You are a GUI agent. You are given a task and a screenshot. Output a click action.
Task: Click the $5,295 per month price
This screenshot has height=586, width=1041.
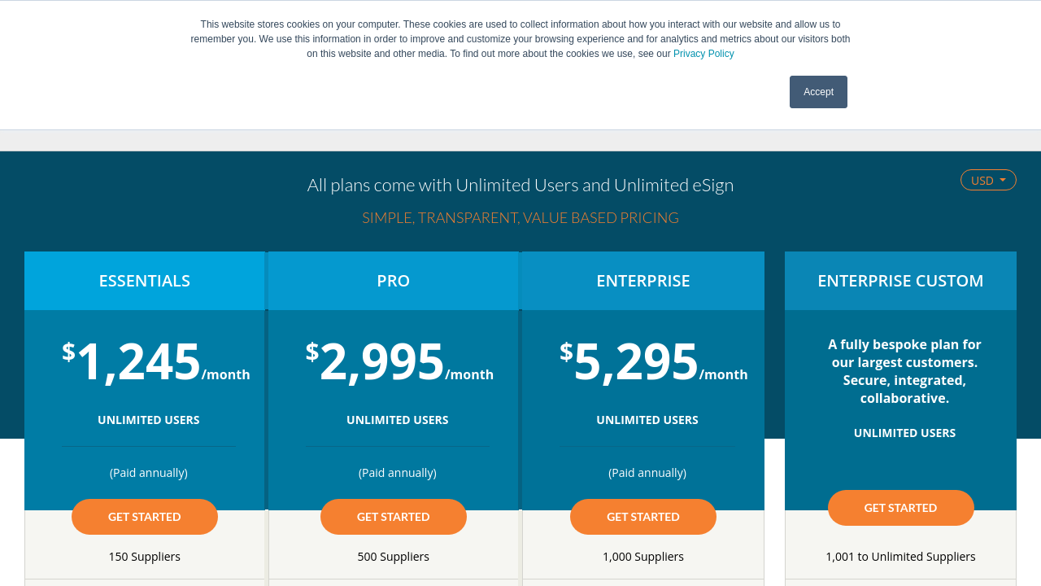click(653, 362)
